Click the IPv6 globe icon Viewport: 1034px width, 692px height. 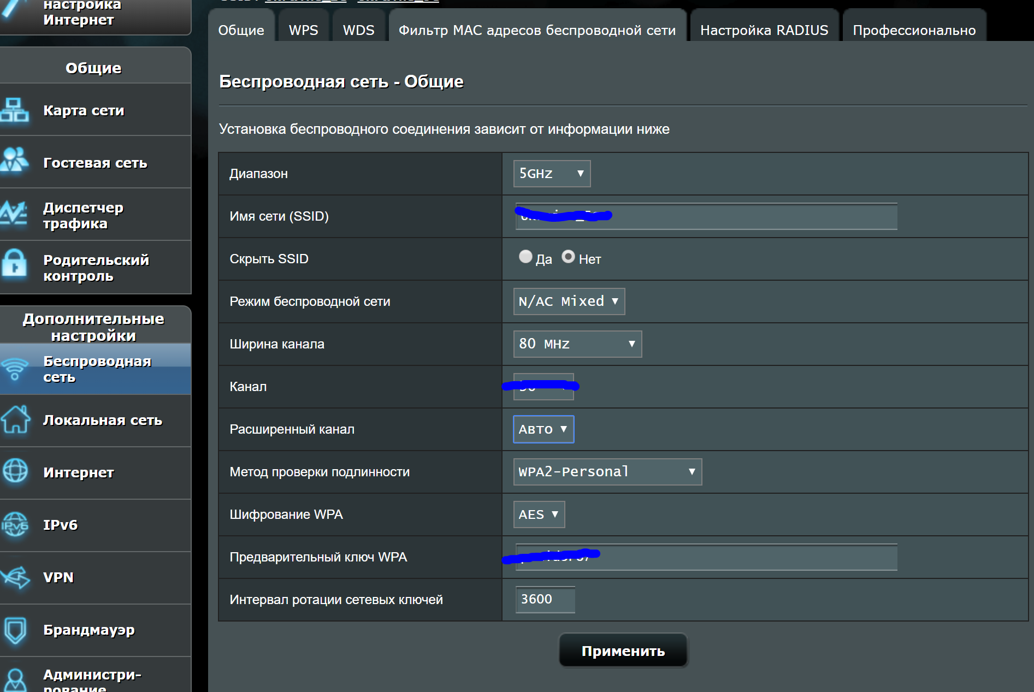(x=15, y=525)
